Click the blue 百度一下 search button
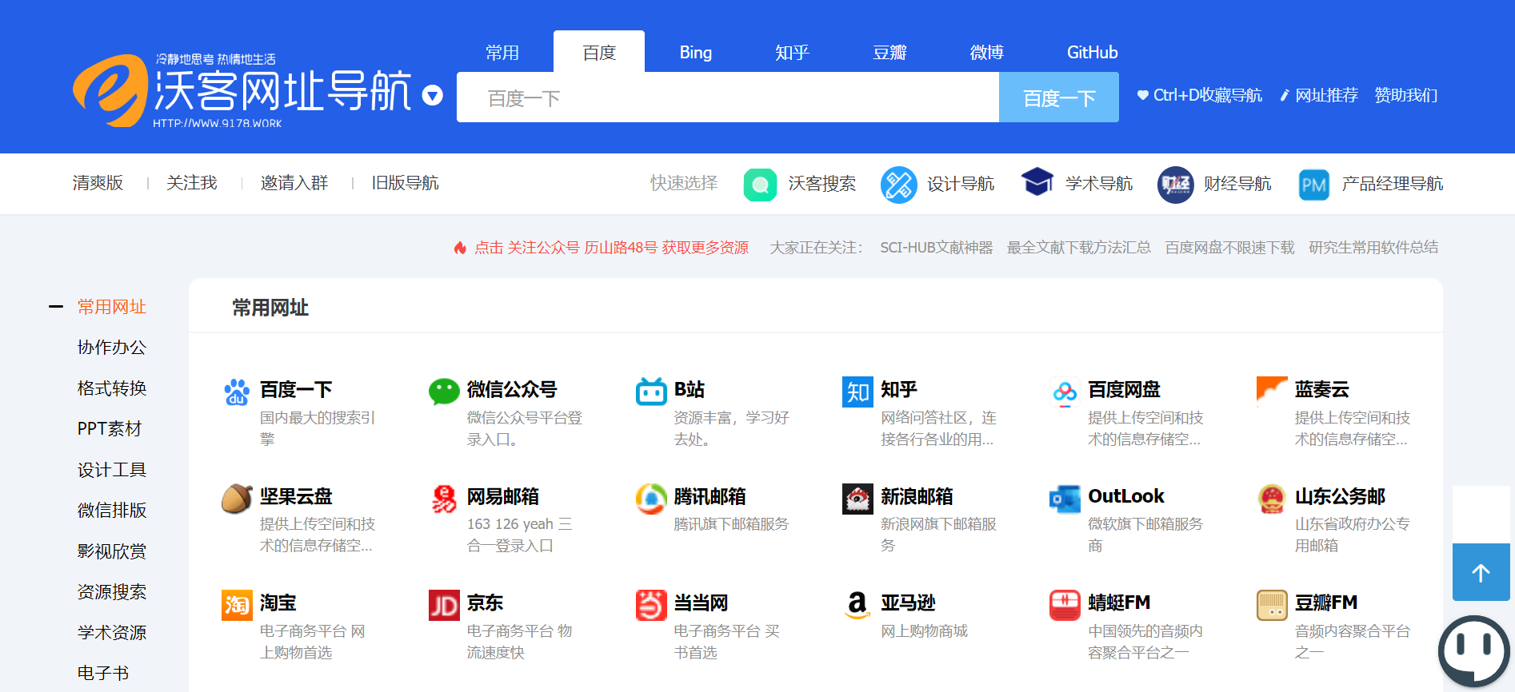The image size is (1515, 692). [x=1059, y=97]
